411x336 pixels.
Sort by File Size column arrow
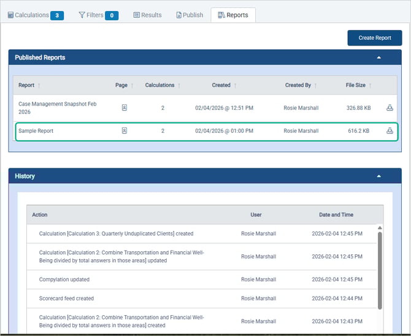coord(371,85)
